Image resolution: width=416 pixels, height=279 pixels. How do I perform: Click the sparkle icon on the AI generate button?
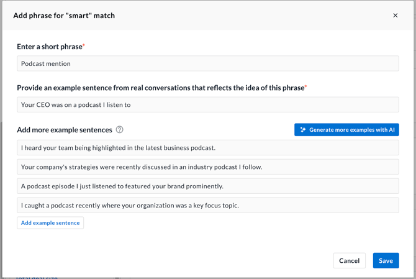303,130
